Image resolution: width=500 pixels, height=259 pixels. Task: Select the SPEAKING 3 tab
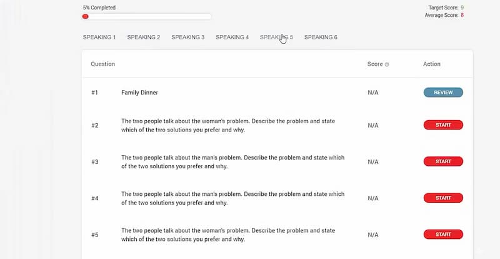coord(188,38)
